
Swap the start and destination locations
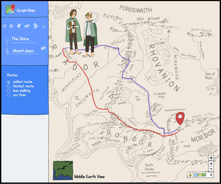coord(43,48)
